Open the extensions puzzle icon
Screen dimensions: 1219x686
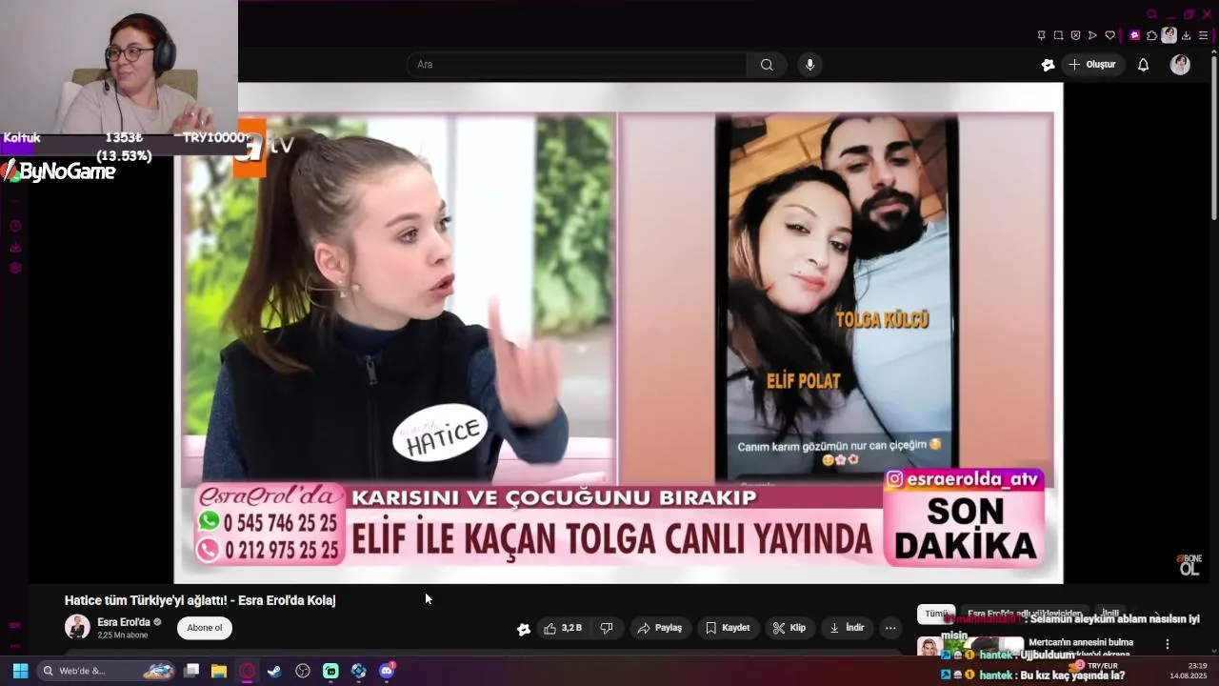tap(1151, 35)
